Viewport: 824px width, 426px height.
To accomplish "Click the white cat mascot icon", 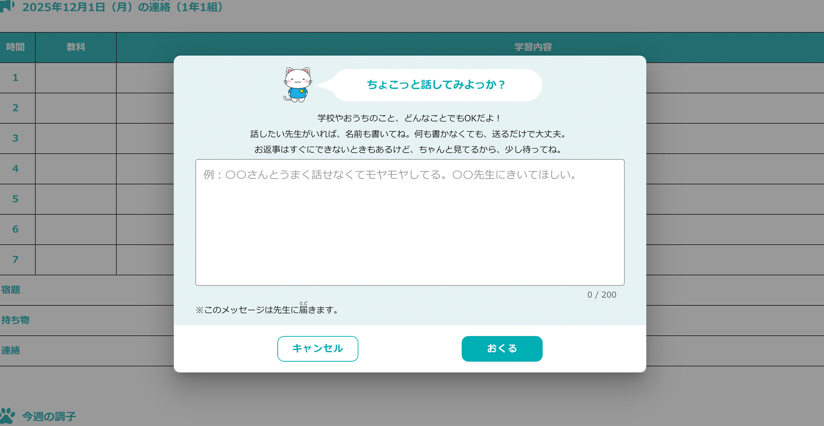I will (x=297, y=85).
